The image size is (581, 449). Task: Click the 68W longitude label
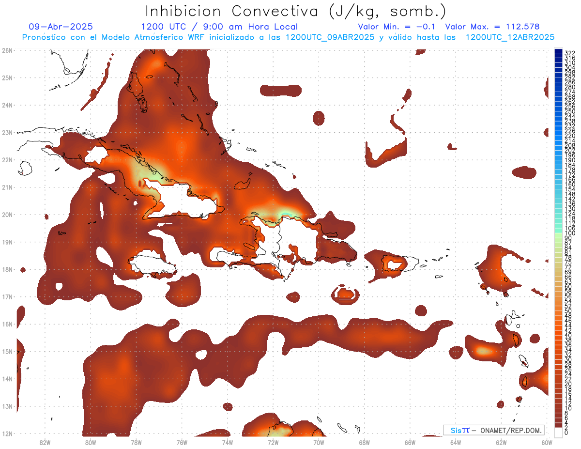pyautogui.click(x=364, y=442)
